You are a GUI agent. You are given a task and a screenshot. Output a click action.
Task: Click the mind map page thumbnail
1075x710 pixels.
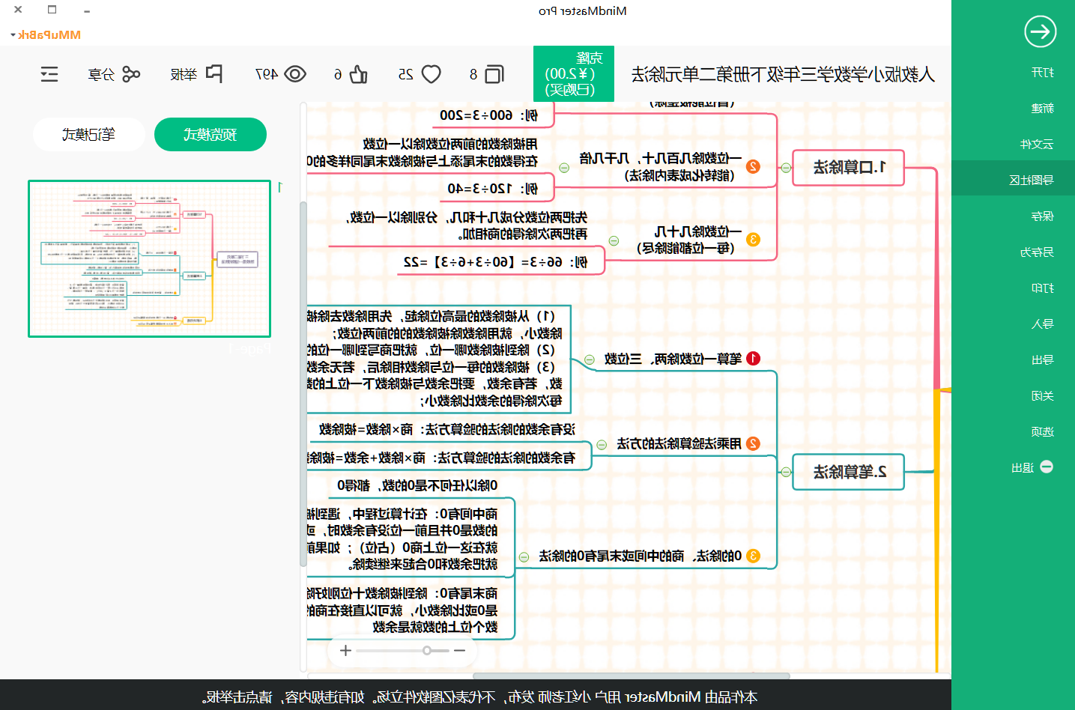click(149, 258)
